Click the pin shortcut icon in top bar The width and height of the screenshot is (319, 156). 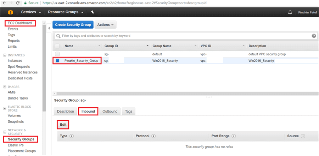[93, 12]
